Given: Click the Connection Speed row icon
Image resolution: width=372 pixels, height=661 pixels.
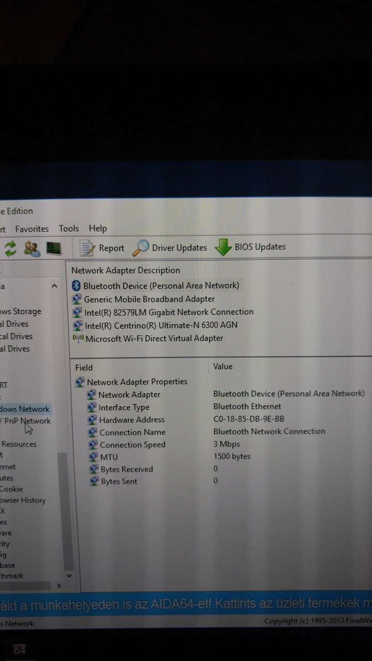Looking at the screenshot, I should pyautogui.click(x=92, y=445).
